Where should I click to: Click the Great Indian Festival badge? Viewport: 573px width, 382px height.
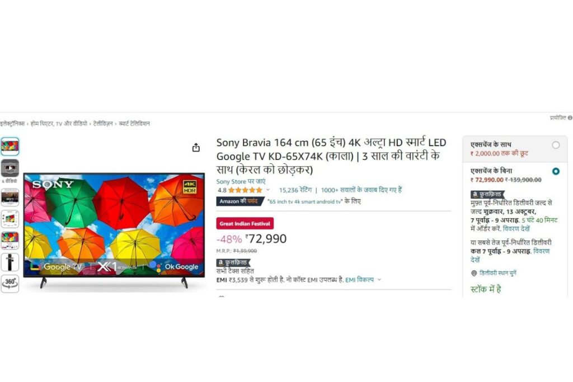click(245, 224)
